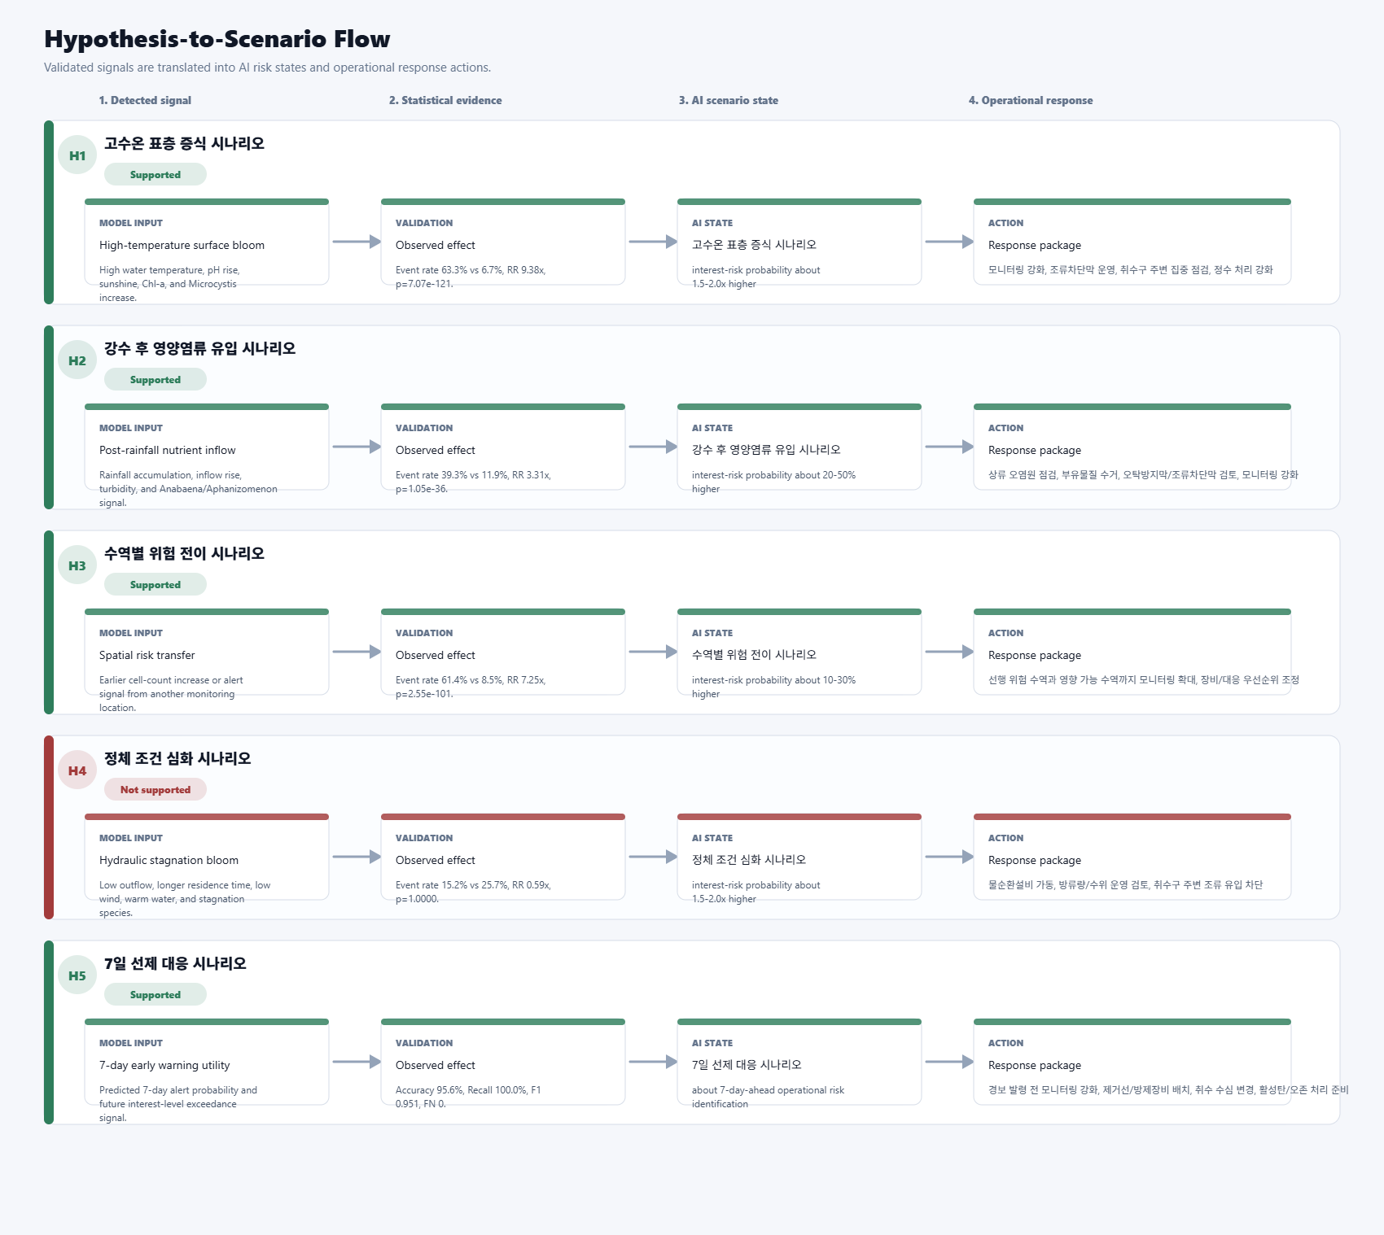Select the H3 circle badge
Screen dimensions: 1384x1235
(x=77, y=565)
